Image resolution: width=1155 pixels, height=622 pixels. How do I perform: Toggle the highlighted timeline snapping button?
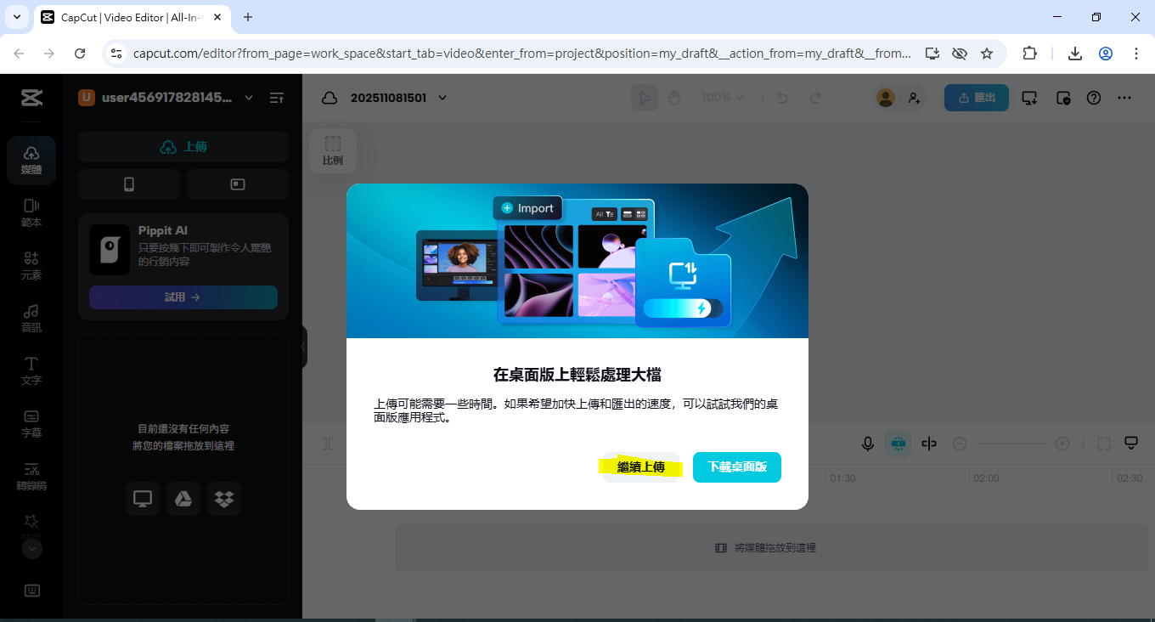coord(899,444)
